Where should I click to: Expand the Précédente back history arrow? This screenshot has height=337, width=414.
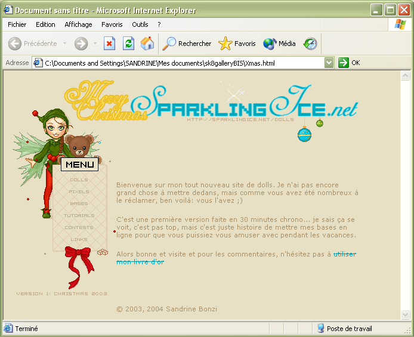(64, 44)
